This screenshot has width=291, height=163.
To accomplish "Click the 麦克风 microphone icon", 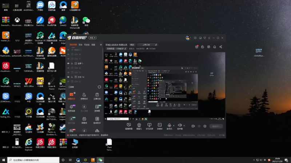I will pyautogui.click(x=169, y=126).
